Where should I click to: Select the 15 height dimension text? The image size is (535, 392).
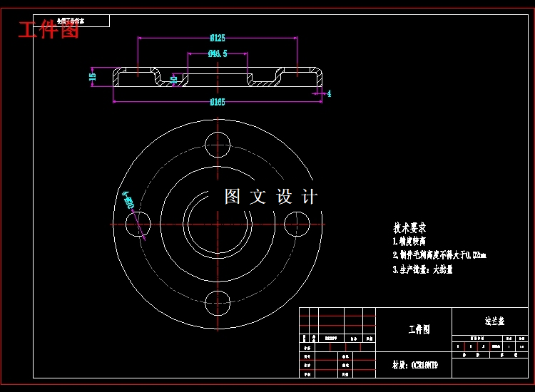(93, 76)
